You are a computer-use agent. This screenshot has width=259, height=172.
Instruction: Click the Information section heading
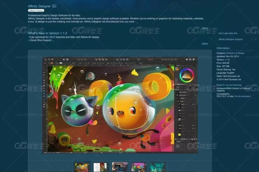(223, 48)
